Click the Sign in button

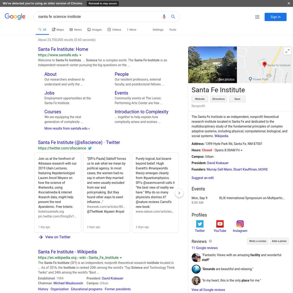(275, 17)
